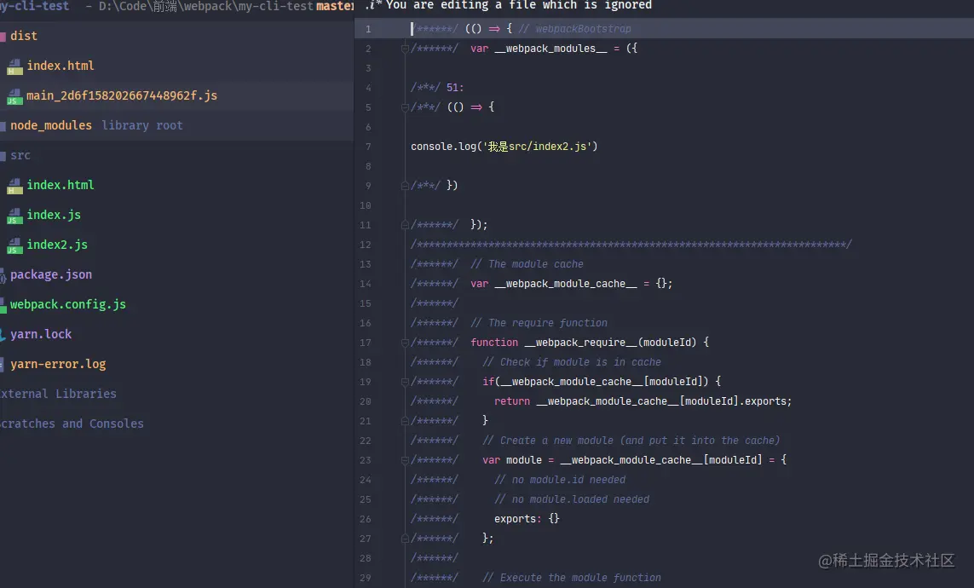Select main_2d6f158202667448962f.js file
Viewport: 974px width, 588px height.
point(122,95)
